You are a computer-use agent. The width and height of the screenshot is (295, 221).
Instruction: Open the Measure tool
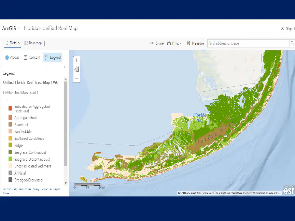coord(195,43)
